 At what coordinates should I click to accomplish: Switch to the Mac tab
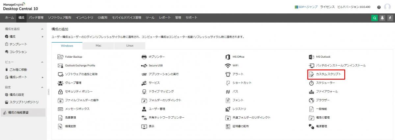[98, 46]
